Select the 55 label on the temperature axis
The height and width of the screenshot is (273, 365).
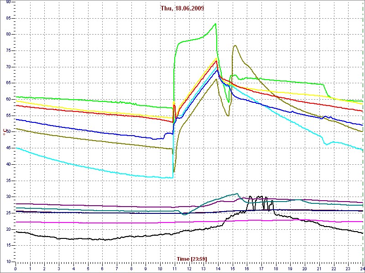click(x=8, y=116)
